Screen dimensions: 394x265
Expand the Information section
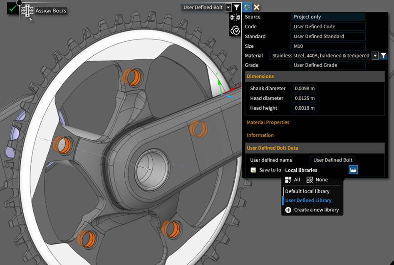pos(260,135)
